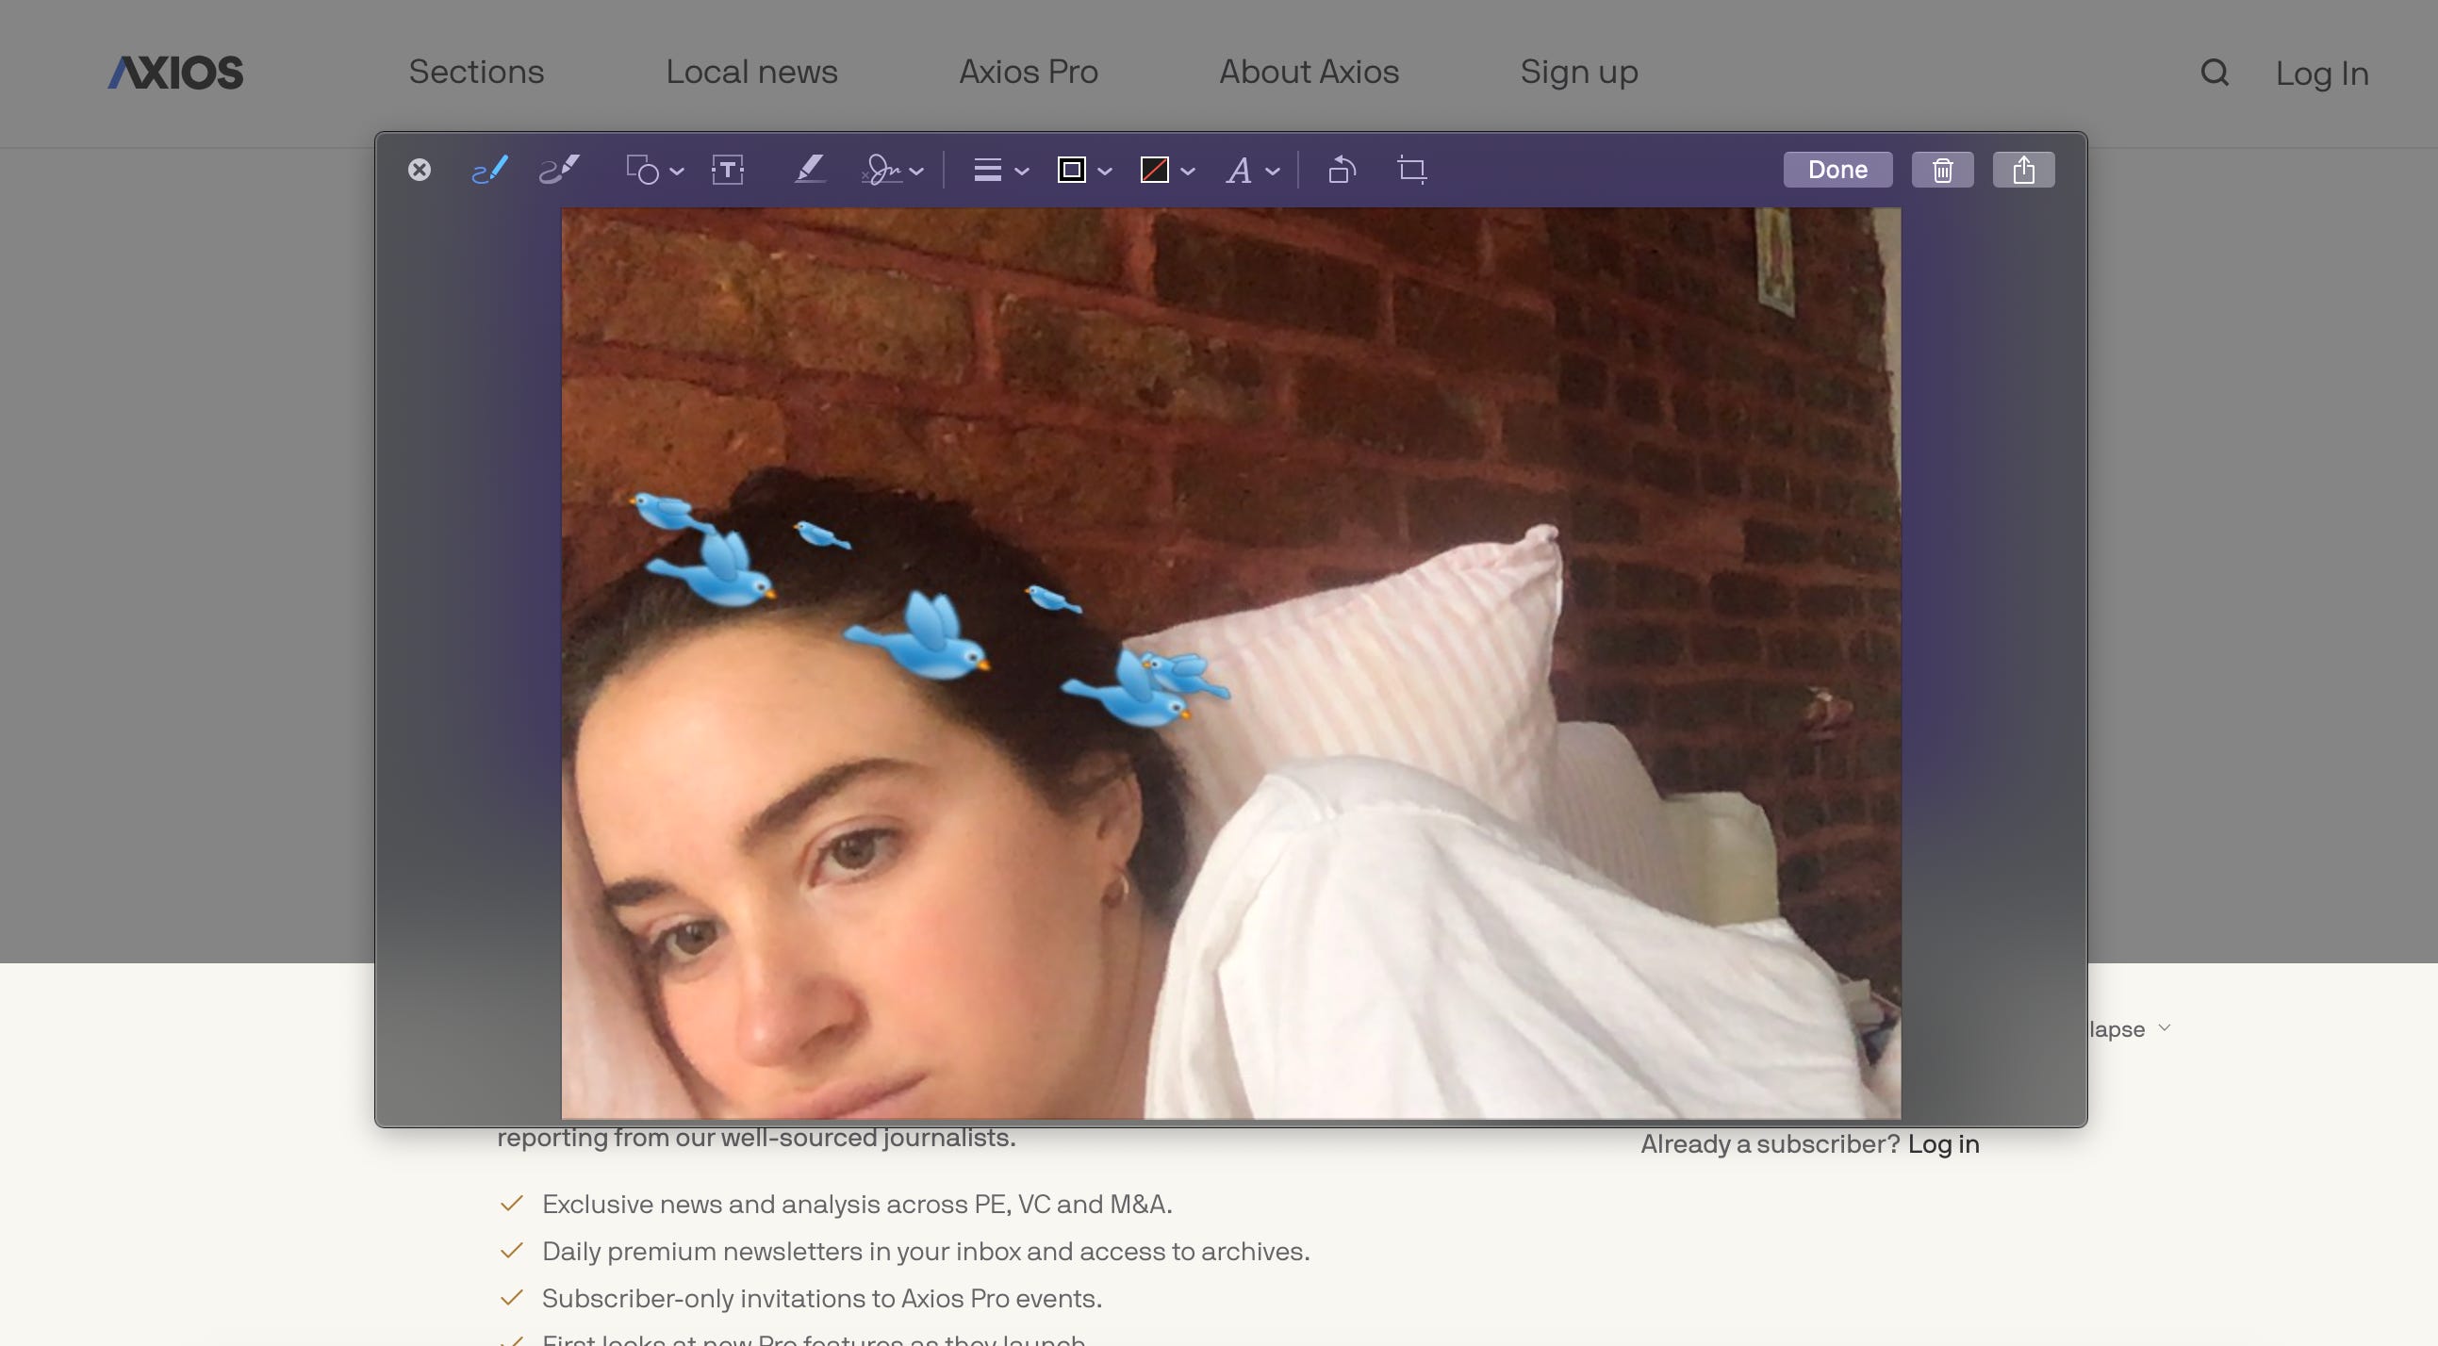This screenshot has height=1346, width=2438.
Task: Click the Shapes tool icon
Action: tap(644, 171)
